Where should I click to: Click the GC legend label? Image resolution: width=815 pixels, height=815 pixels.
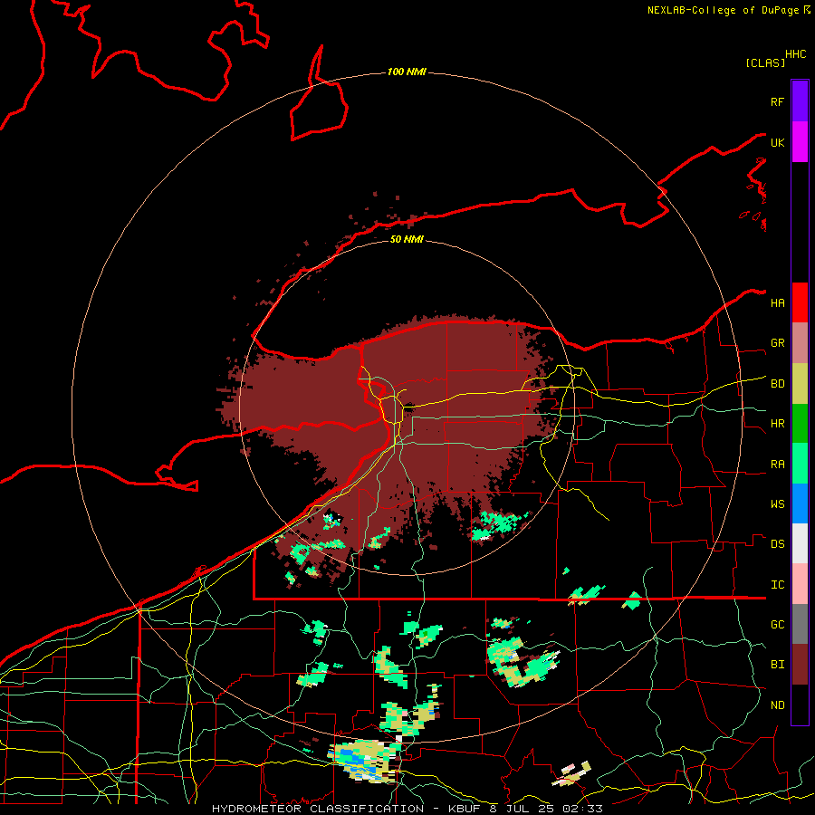[x=777, y=625]
